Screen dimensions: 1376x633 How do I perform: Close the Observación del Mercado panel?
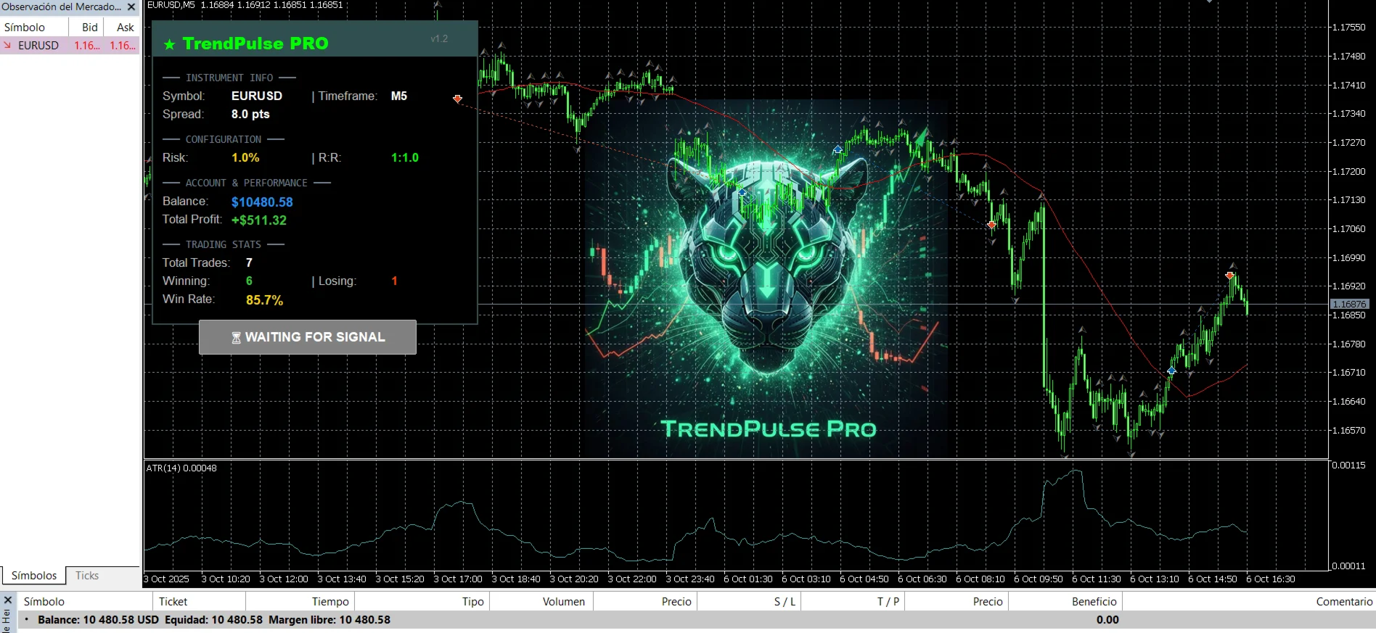click(131, 7)
